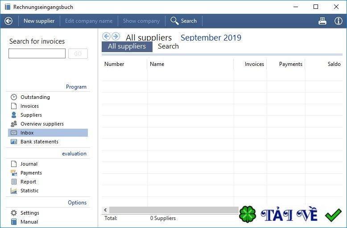
Task: Open Payments under evaluation
Action: click(31, 173)
